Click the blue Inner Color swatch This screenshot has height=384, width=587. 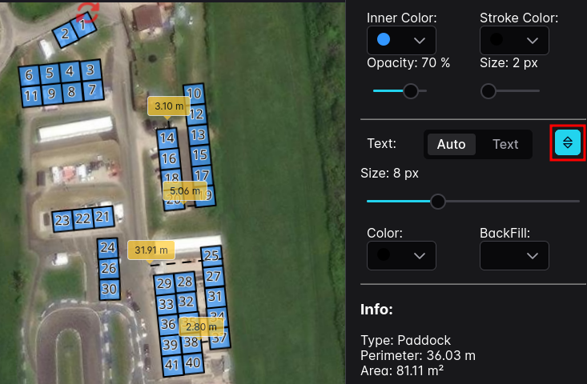384,39
